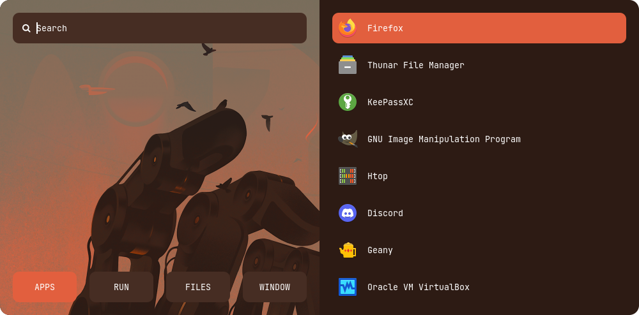Viewport: 639px width, 315px height.
Task: Switch to the APPS mode tab
Action: coord(45,287)
